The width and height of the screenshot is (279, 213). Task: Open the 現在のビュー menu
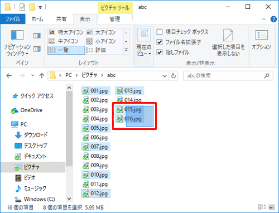coord(144,46)
